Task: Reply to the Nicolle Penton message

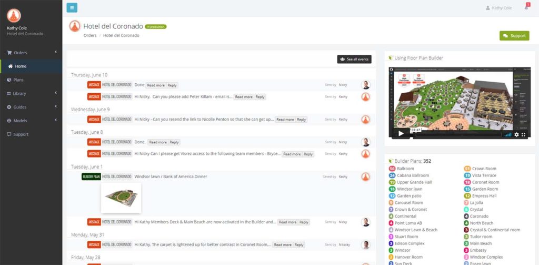Action: coord(302,120)
